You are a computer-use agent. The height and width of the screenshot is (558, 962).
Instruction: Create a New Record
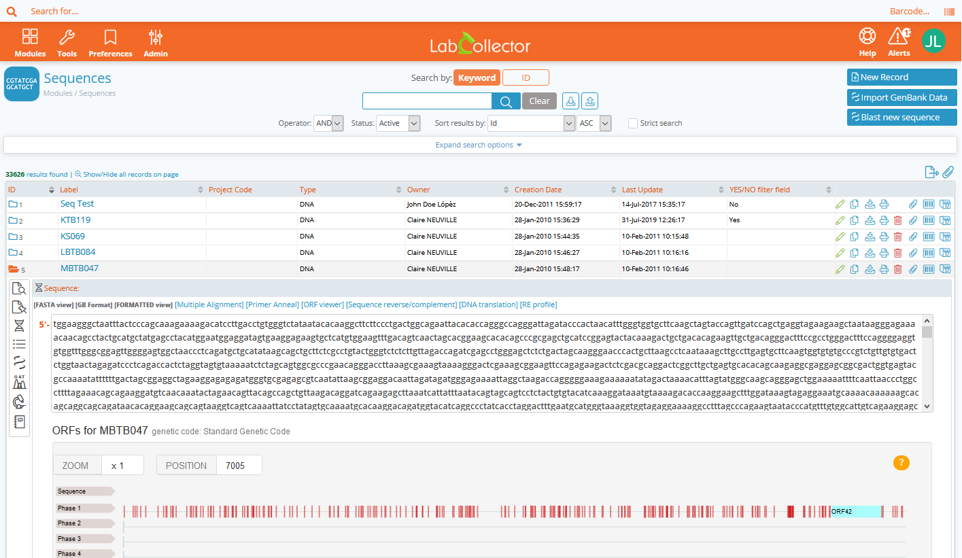pos(901,77)
